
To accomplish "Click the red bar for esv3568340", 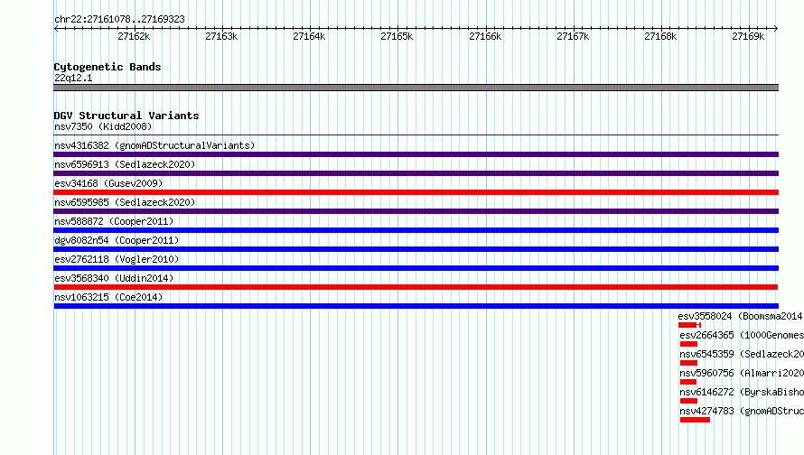I will click(416, 287).
